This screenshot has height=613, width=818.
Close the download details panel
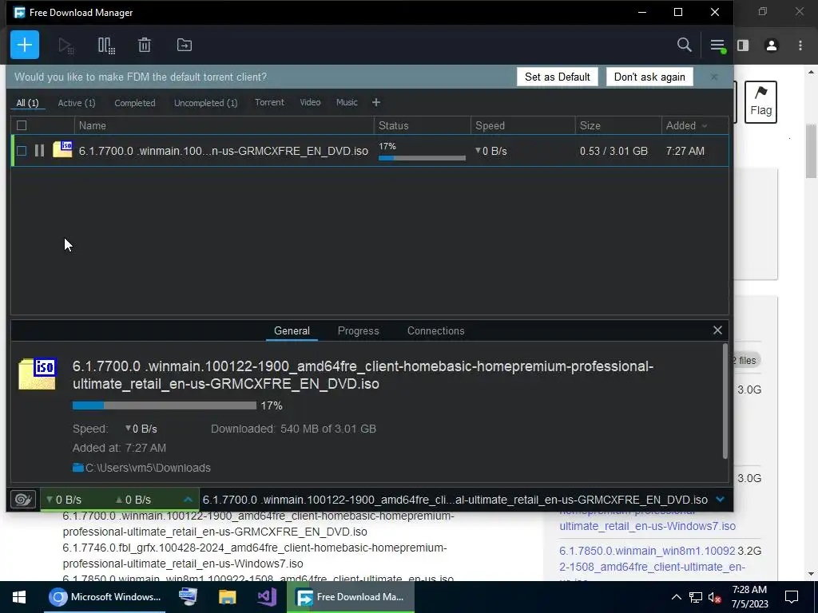coord(718,330)
